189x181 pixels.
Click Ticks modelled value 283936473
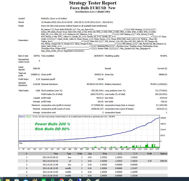(99, 56)
